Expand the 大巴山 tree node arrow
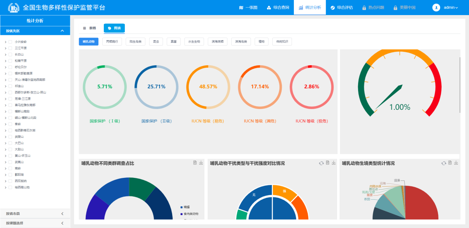Image resolution: width=469 pixels, height=228 pixels. pyautogui.click(x=6, y=143)
